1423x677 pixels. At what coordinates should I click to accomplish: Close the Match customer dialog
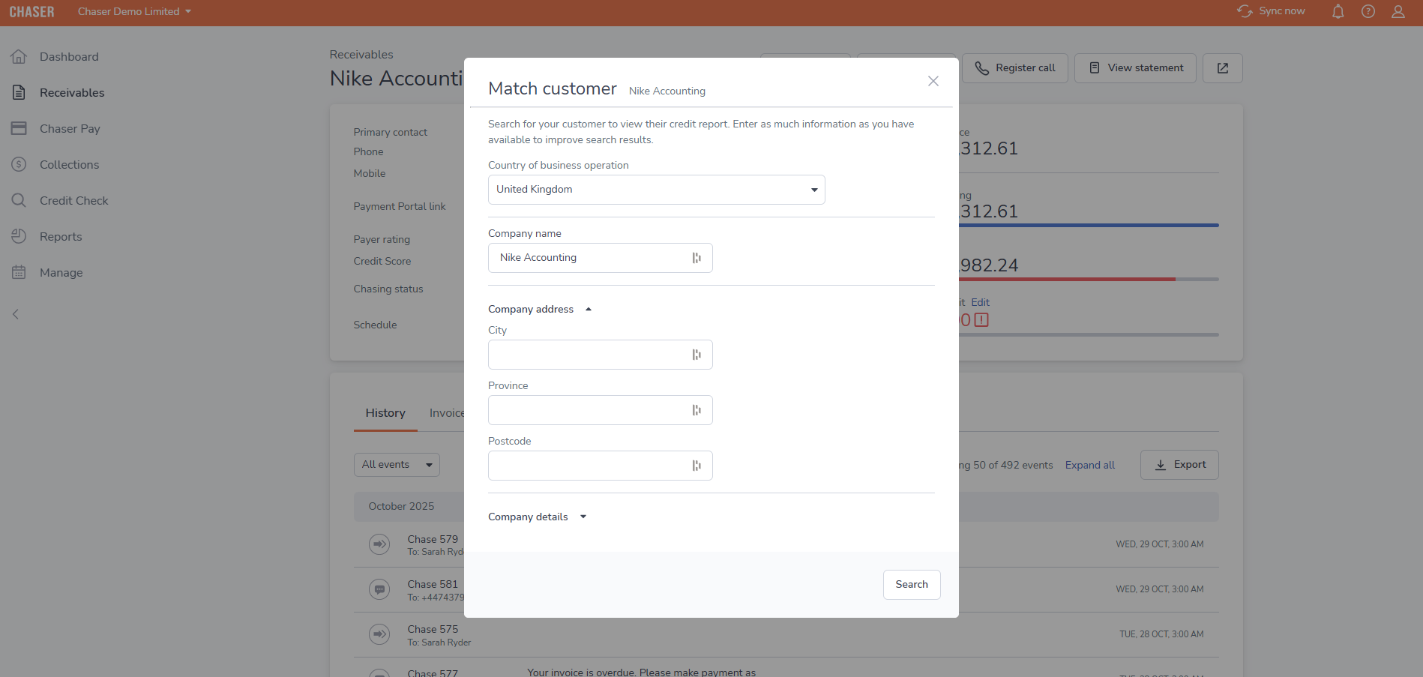[933, 81]
